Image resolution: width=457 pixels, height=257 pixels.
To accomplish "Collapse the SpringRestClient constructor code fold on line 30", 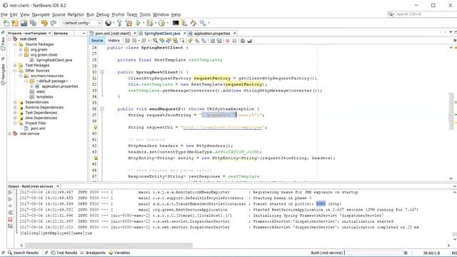I will click(x=102, y=71).
